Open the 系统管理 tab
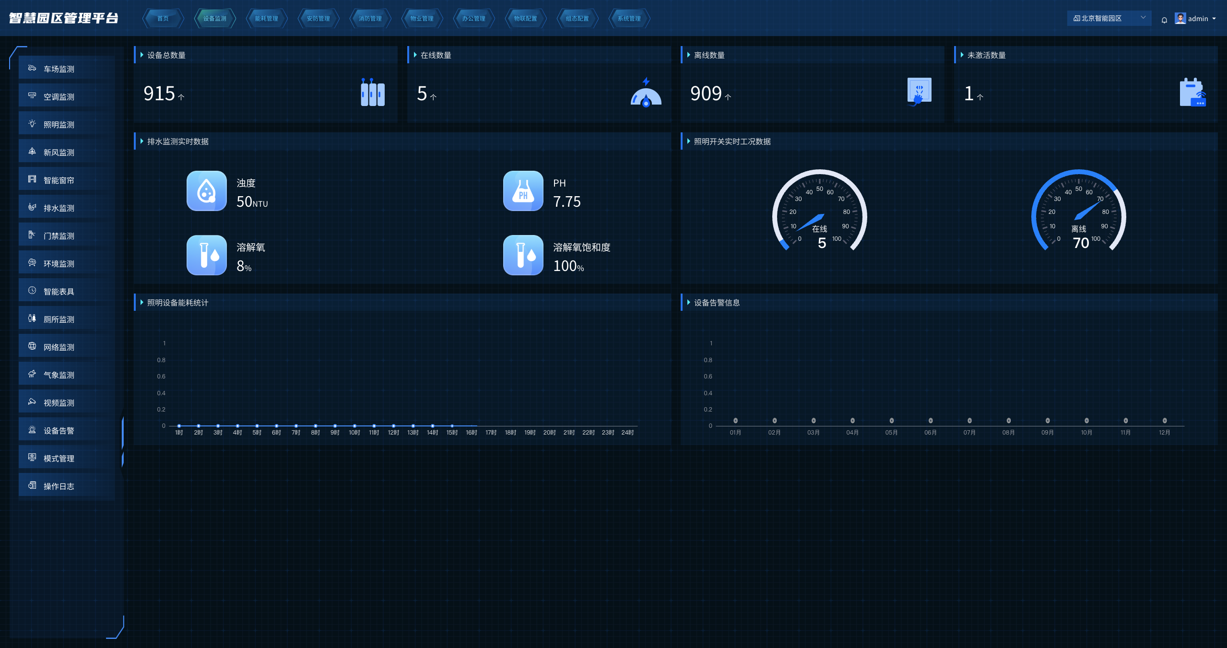The height and width of the screenshot is (648, 1227). [629, 19]
